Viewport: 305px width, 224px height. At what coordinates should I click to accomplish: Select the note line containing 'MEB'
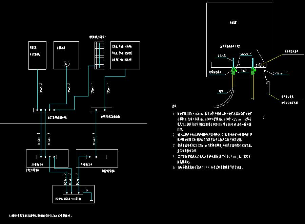pyautogui.click(x=214, y=124)
